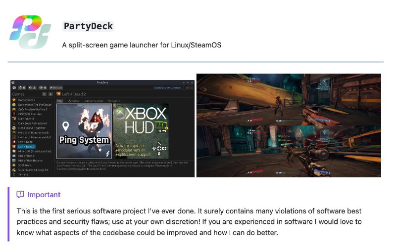Select the highlighted Left 4 Dead 2 entry
This screenshot has width=396, height=251.
point(27,146)
